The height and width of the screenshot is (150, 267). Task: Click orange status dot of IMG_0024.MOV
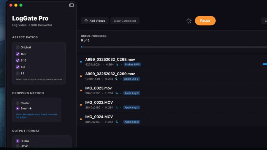point(81,119)
